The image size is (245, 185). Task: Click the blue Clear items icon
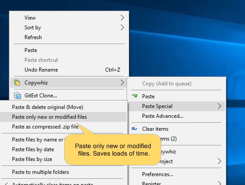coord(135,129)
